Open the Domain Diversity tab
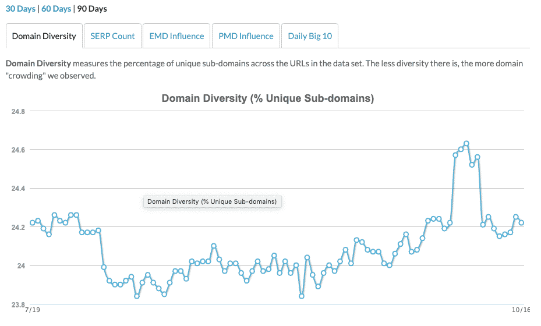This screenshot has height=326, width=541. pyautogui.click(x=44, y=36)
